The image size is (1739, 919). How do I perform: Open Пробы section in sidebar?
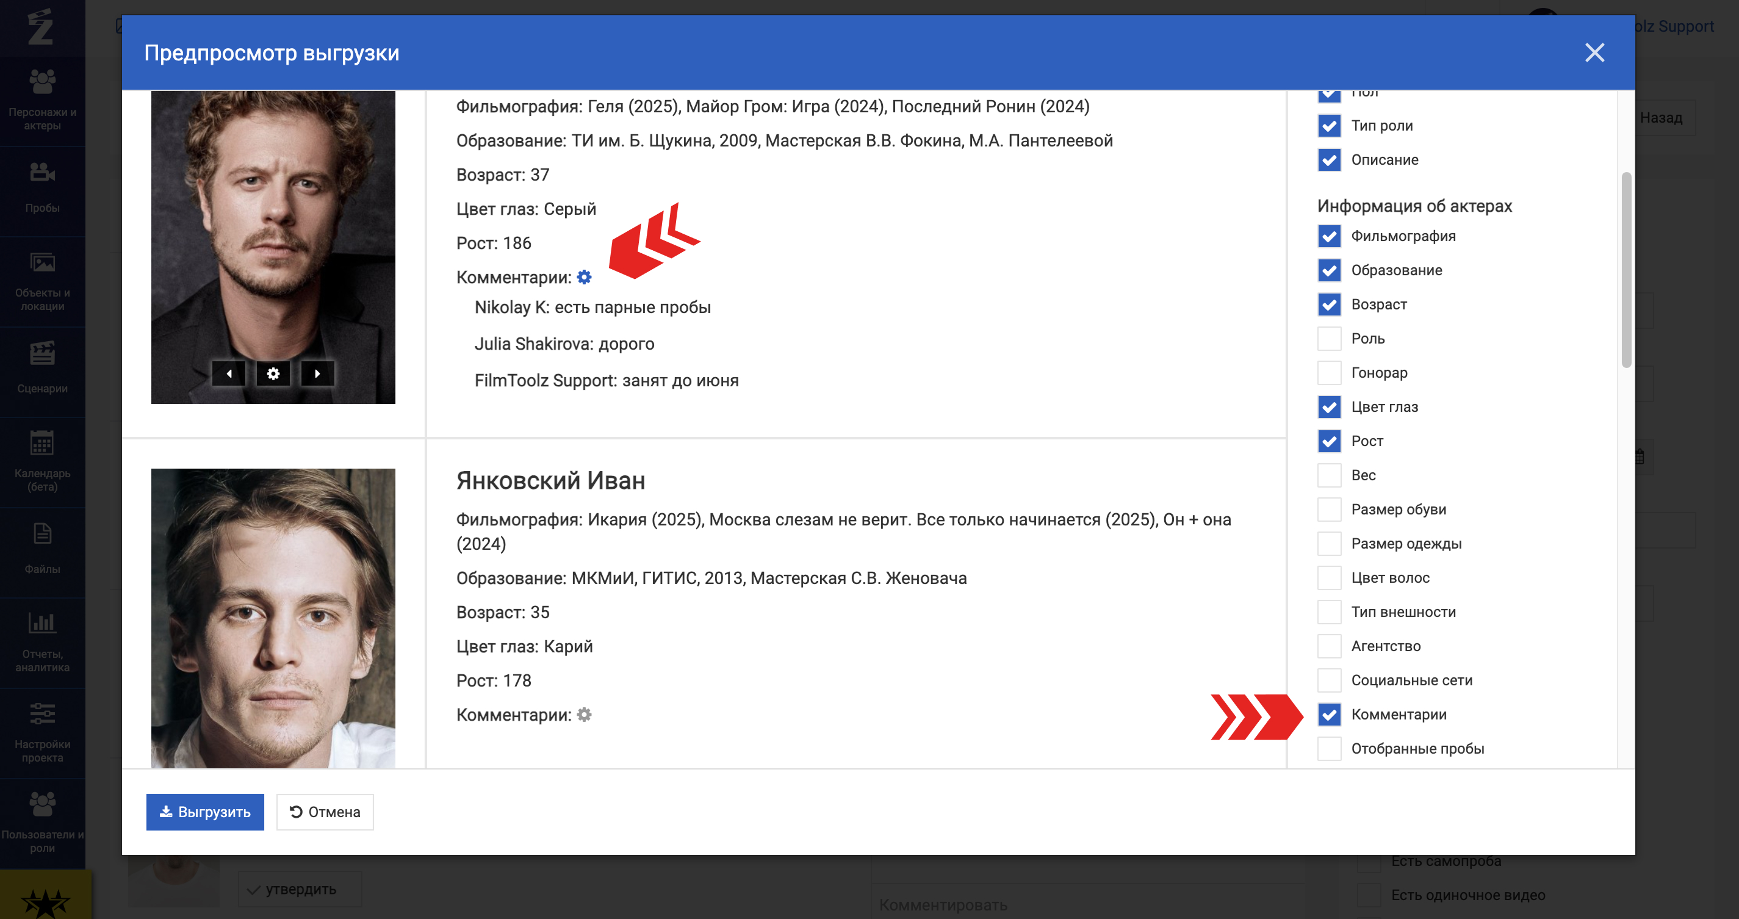pyautogui.click(x=42, y=188)
